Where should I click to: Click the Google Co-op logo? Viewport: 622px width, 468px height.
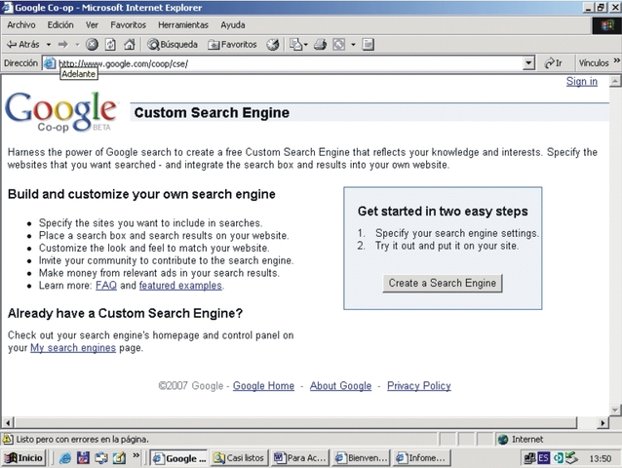[61, 112]
